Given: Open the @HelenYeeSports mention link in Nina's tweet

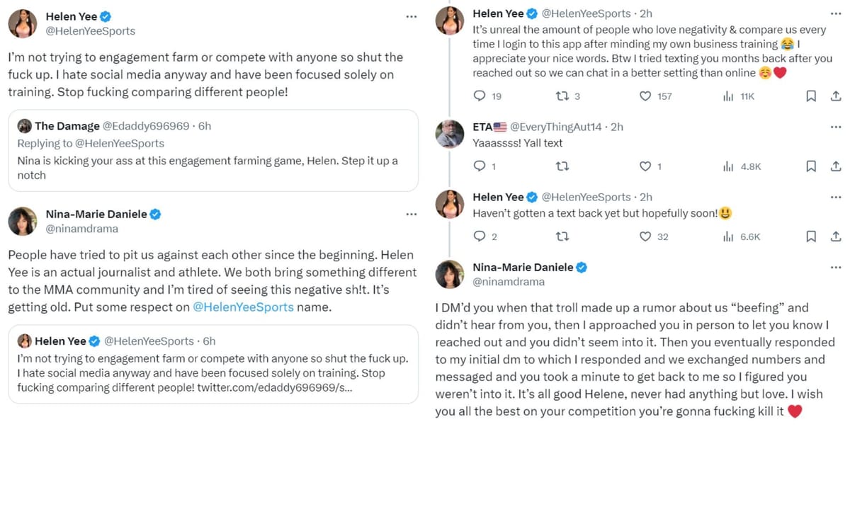Looking at the screenshot, I should pos(244,307).
